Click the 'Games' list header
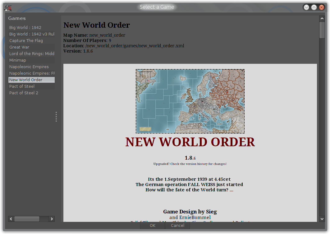This screenshot has height=234, width=330. 17,18
